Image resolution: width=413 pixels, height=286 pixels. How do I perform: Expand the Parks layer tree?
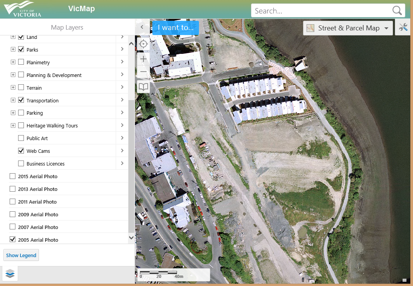click(x=13, y=49)
